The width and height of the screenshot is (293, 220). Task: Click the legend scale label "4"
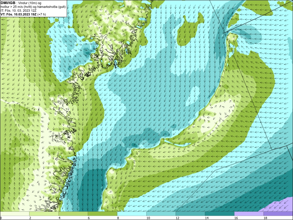(59, 218)
